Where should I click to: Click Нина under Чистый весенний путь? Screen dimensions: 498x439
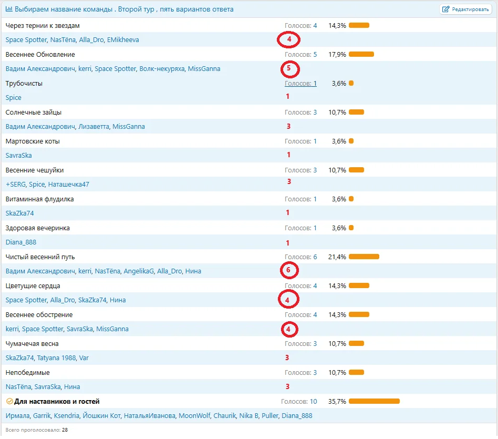(193, 271)
